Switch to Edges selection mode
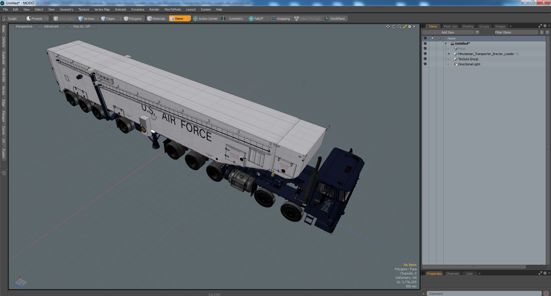The width and height of the screenshot is (551, 296). (x=111, y=19)
